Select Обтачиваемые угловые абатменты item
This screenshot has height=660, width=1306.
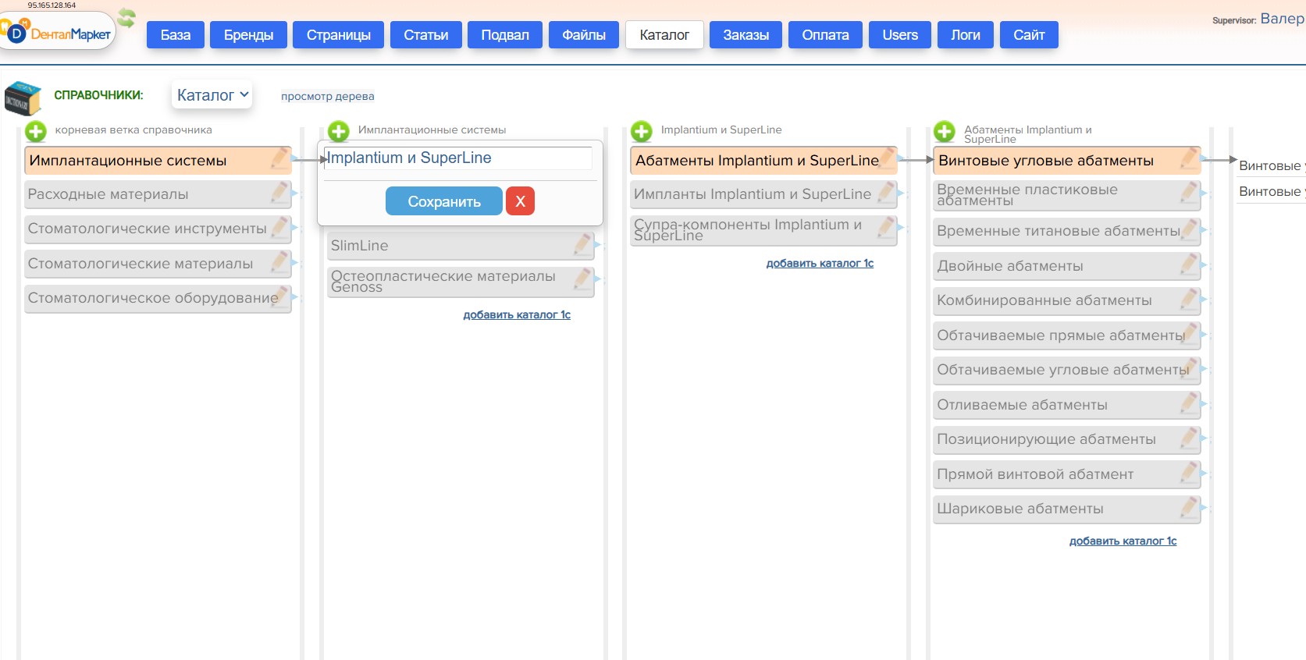click(1067, 370)
